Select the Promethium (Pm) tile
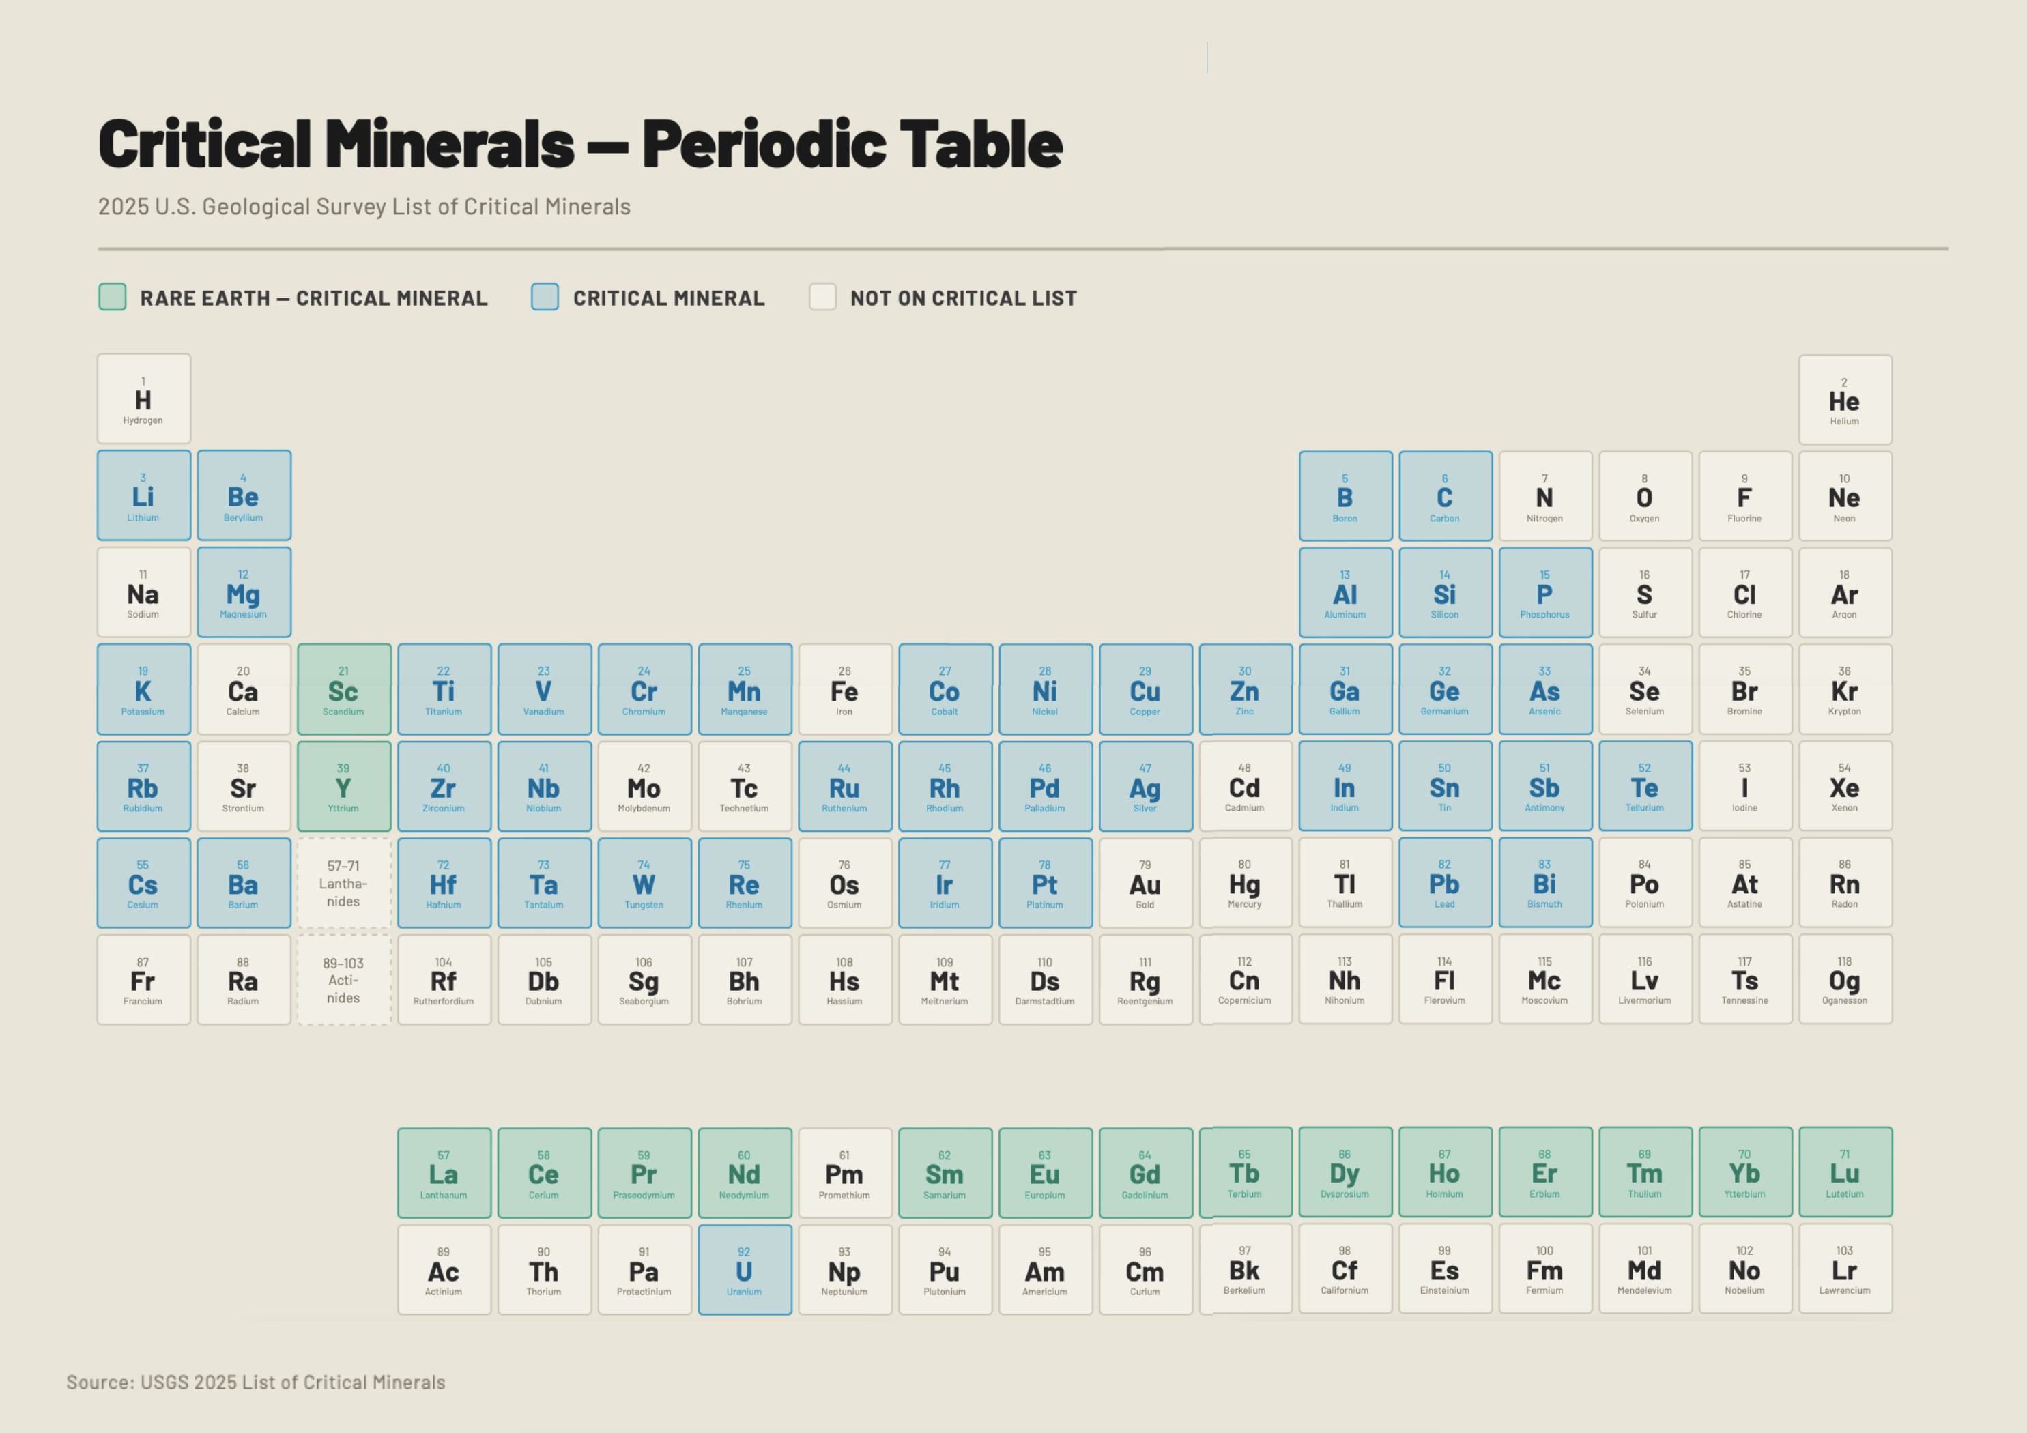This screenshot has height=1433, width=2027. click(846, 1174)
